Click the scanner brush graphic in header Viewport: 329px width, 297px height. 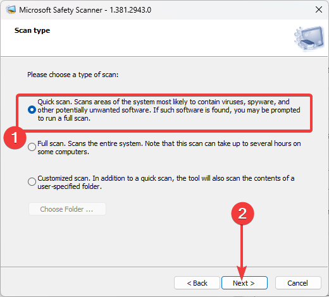(x=309, y=38)
